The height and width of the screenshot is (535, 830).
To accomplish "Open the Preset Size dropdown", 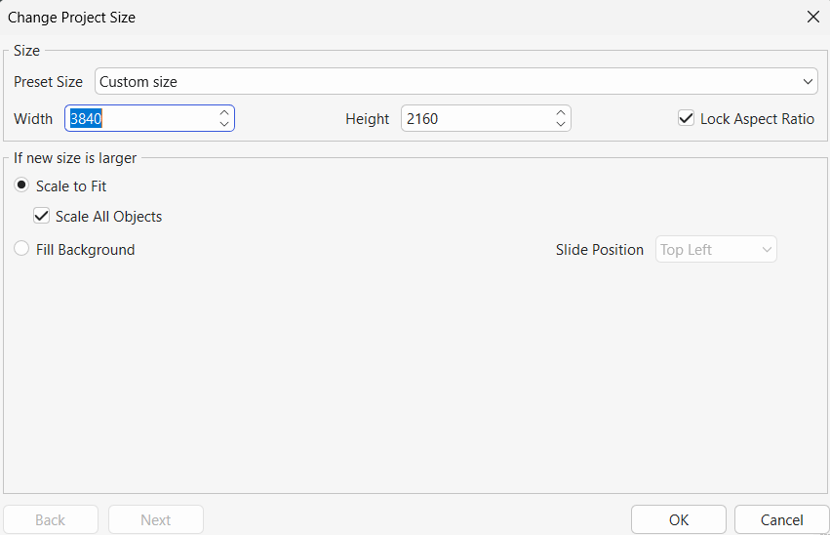I will coord(455,81).
